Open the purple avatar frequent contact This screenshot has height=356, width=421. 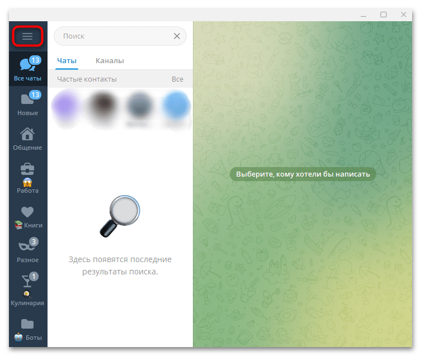point(67,107)
